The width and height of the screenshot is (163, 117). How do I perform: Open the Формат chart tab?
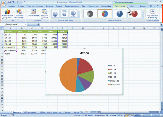point(143,6)
